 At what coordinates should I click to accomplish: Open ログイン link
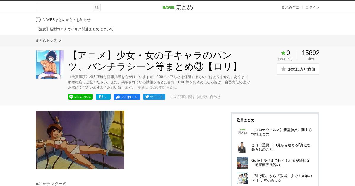pyautogui.click(x=312, y=7)
